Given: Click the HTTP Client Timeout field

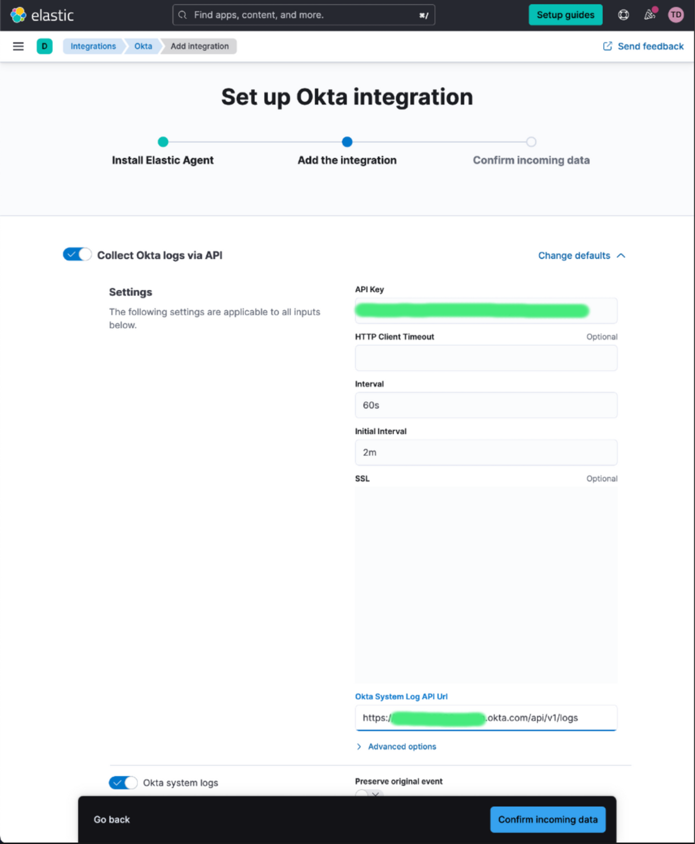Looking at the screenshot, I should pyautogui.click(x=486, y=358).
